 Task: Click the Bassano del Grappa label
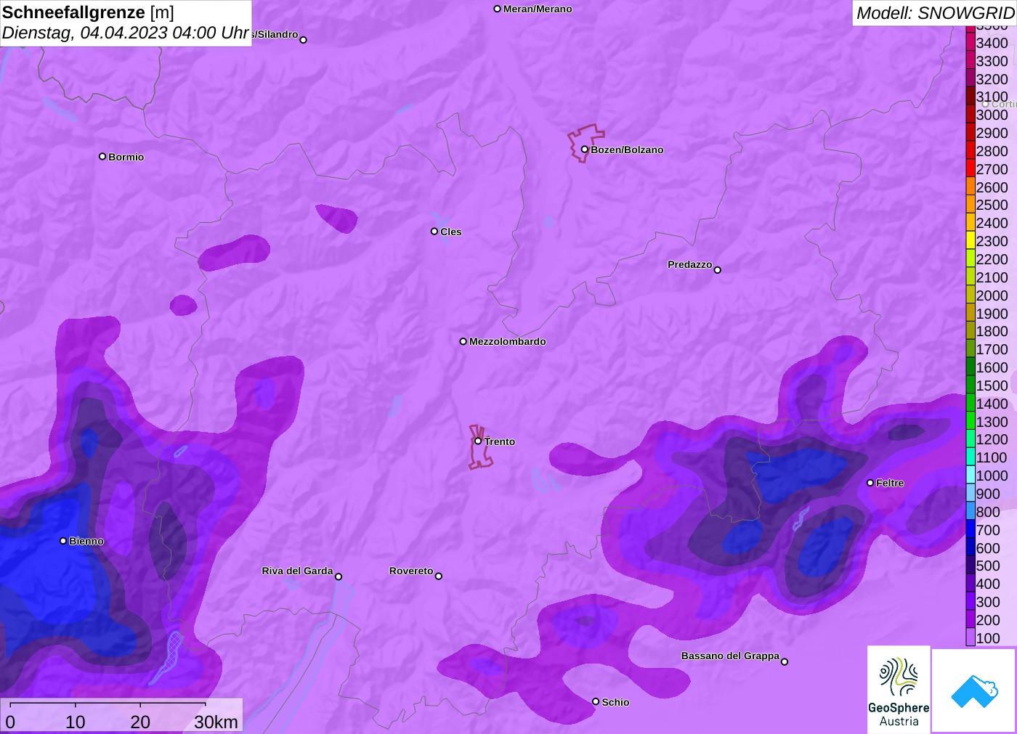tap(730, 656)
